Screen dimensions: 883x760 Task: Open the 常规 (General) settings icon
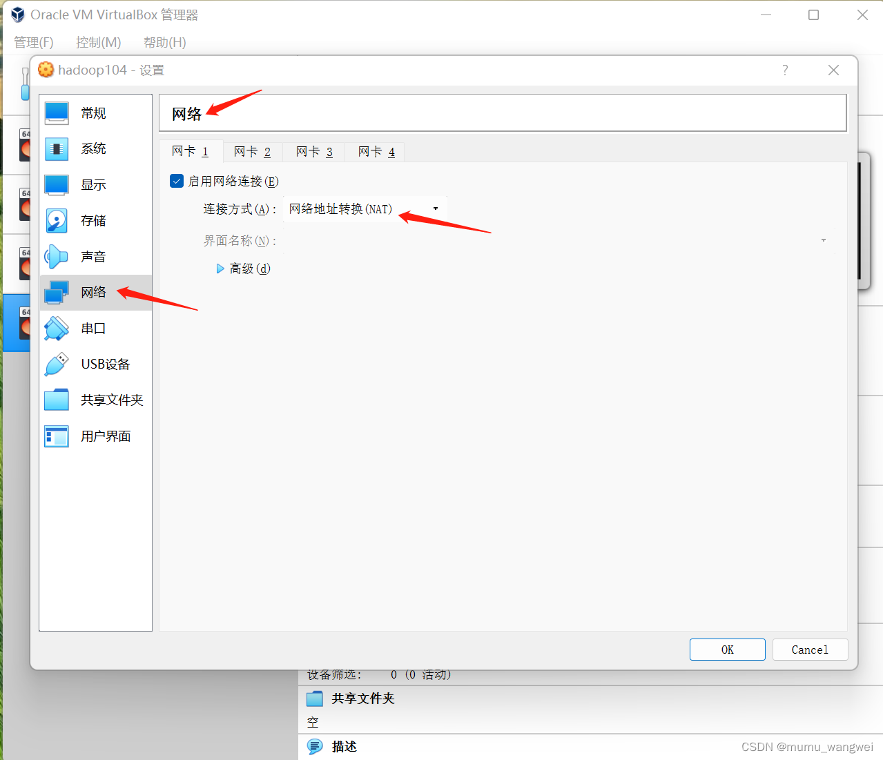tap(57, 113)
